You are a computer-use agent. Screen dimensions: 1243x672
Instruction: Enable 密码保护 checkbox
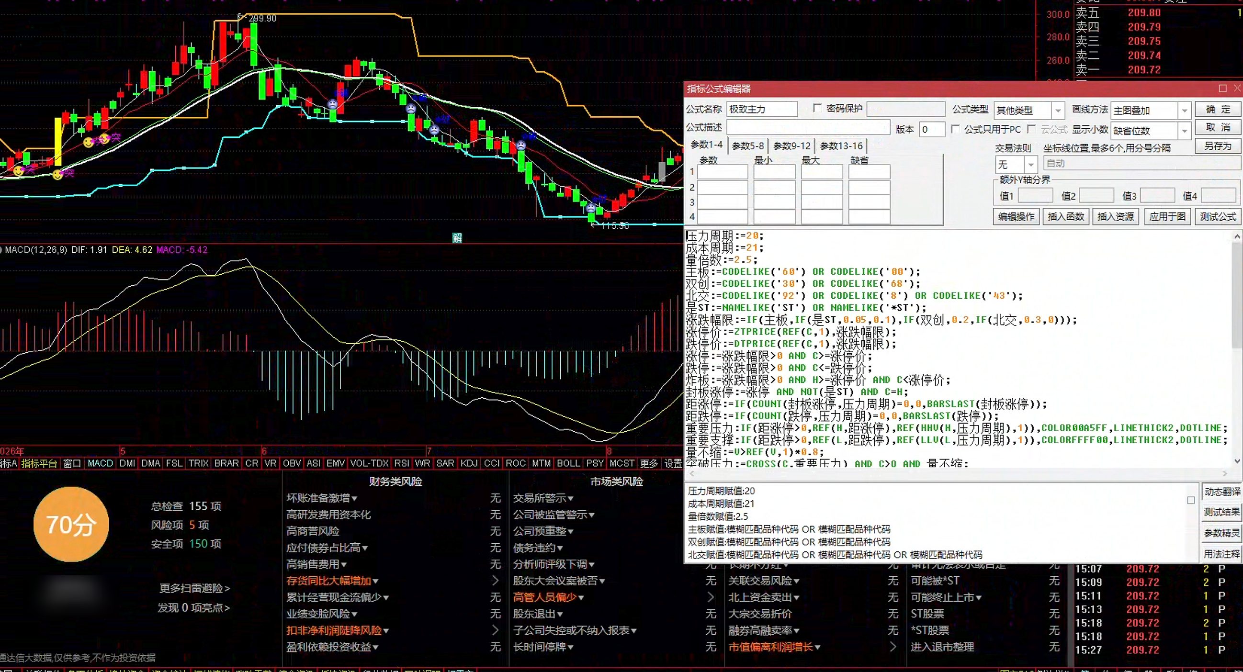817,108
